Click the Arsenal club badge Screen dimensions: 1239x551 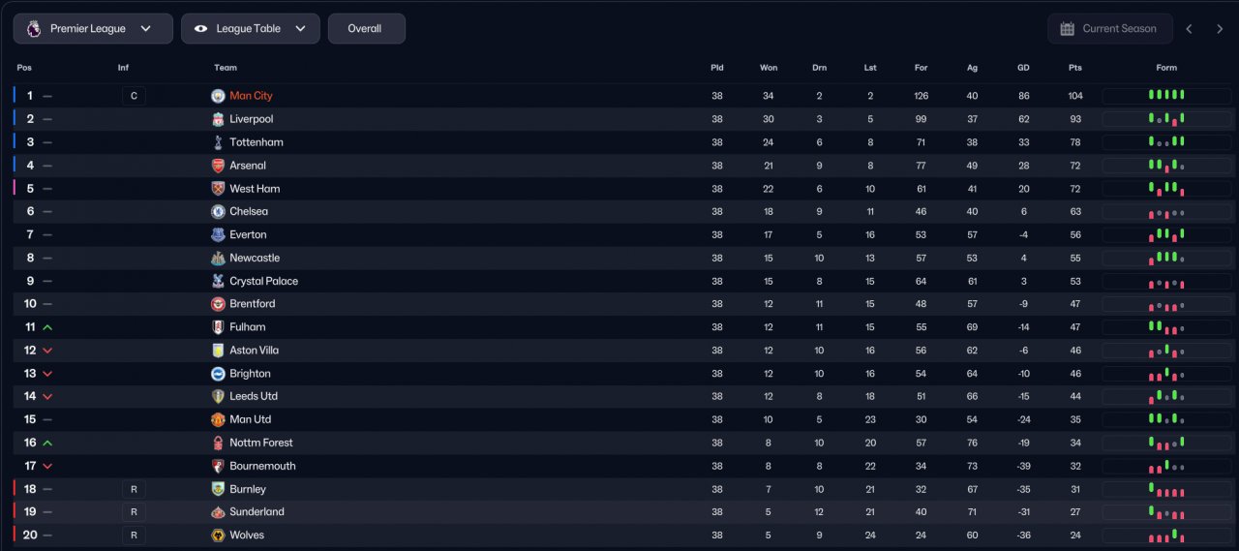218,166
